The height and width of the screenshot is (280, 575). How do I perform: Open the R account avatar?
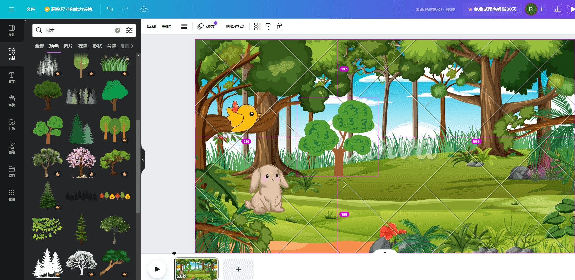[x=531, y=9]
